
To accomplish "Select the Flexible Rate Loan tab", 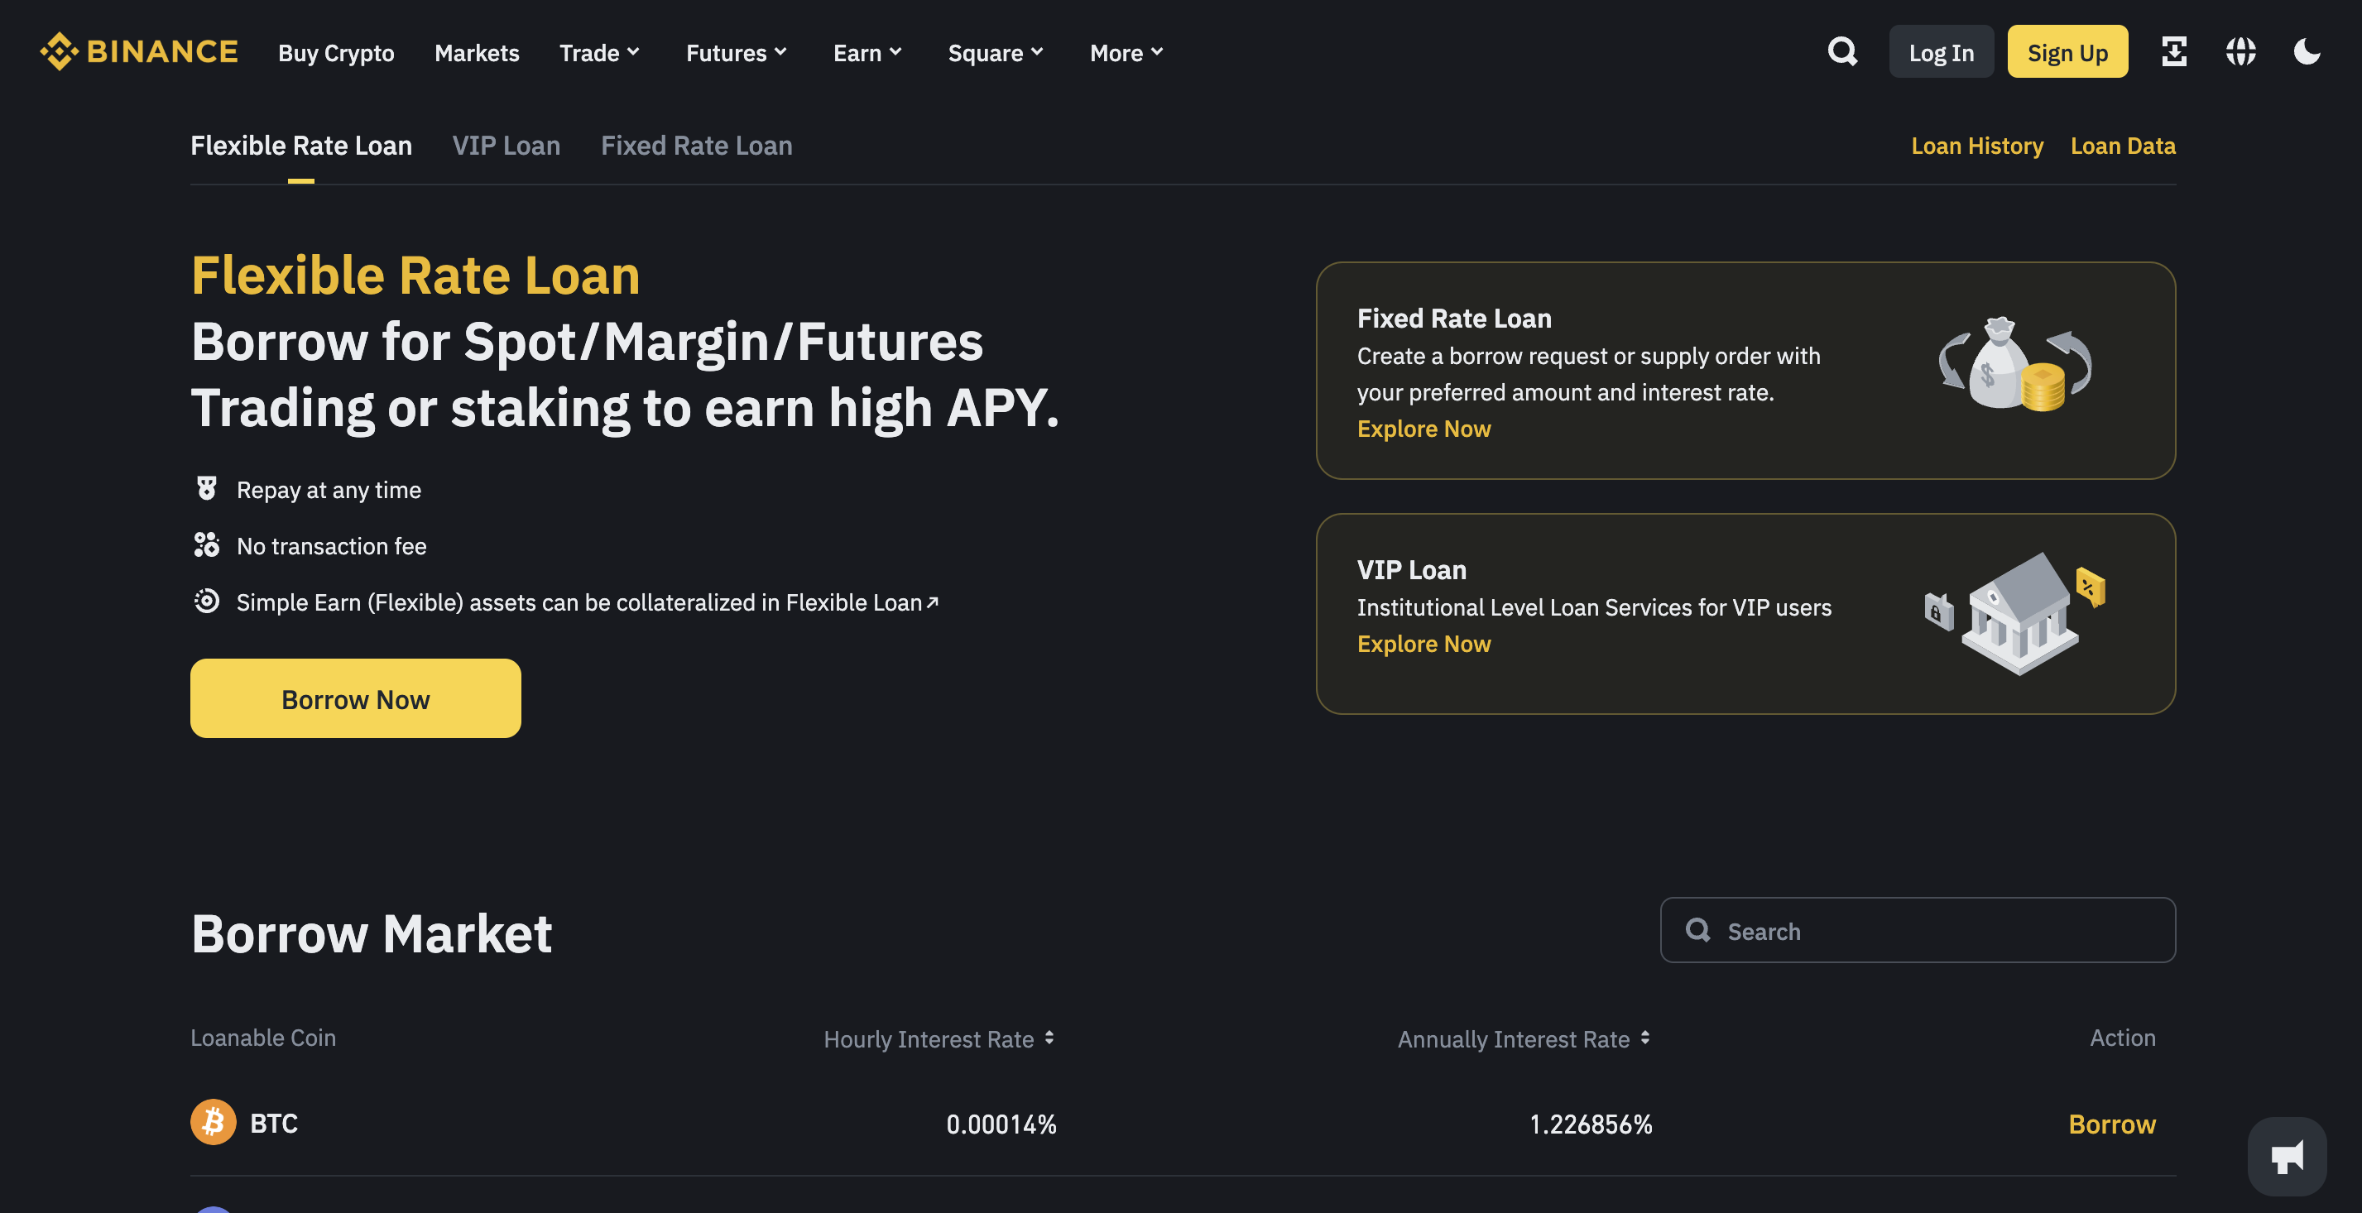I will click(300, 146).
